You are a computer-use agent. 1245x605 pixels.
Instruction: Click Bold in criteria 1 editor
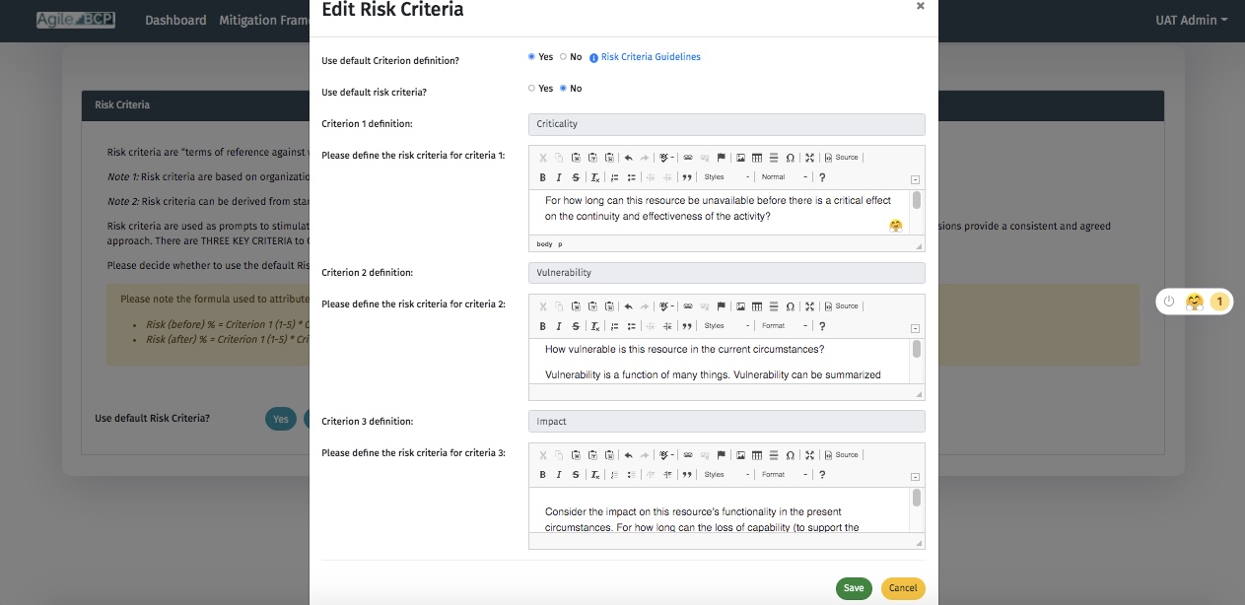[542, 177]
